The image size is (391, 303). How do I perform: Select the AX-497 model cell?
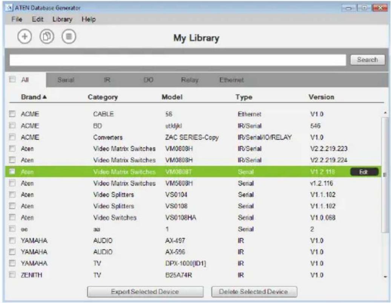point(175,241)
